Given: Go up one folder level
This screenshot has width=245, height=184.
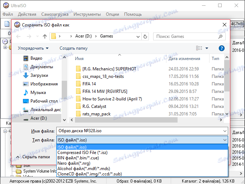Looking at the screenshot, I should click(x=45, y=36).
